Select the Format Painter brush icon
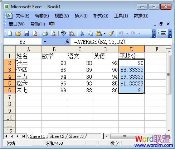The height and width of the screenshot is (149, 175). pyautogui.click(x=111, y=33)
